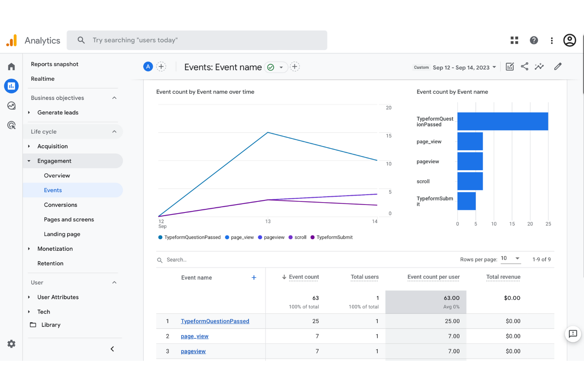Viewport: 584px width, 389px height.
Task: Add a comparison with plus circle
Action: point(161,67)
